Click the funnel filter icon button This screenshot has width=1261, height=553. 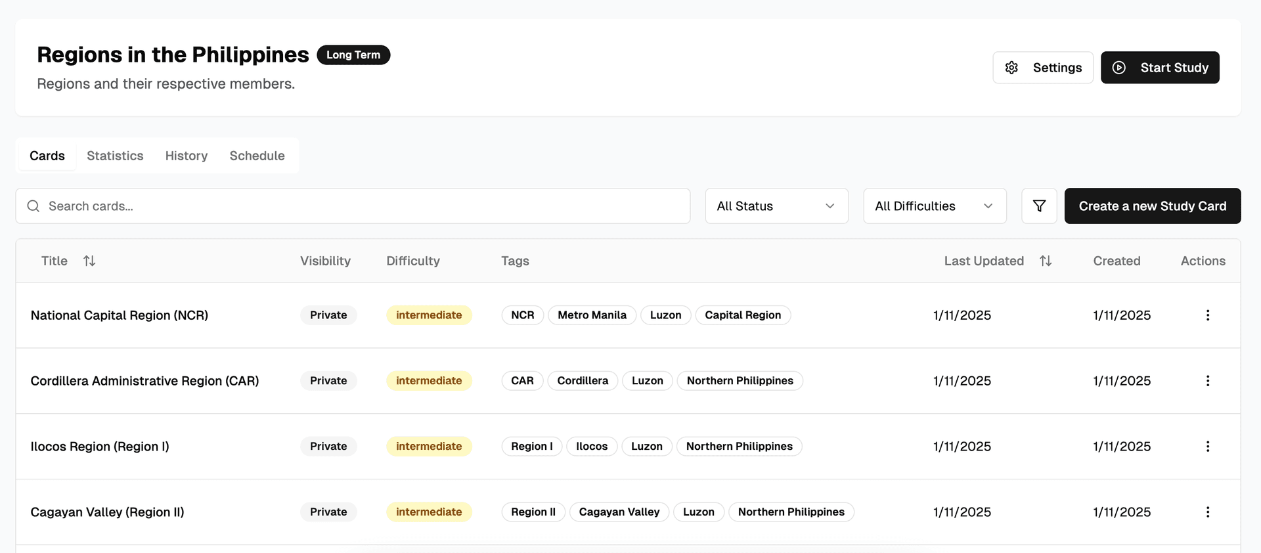pos(1039,206)
